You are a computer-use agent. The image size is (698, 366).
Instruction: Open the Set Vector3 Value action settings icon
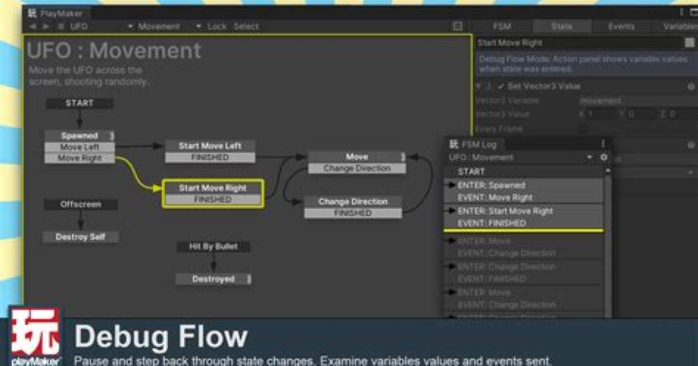tap(691, 87)
